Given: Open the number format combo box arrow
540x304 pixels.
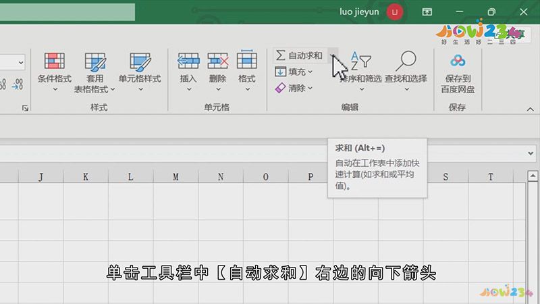Looking at the screenshot, I should 21,63.
